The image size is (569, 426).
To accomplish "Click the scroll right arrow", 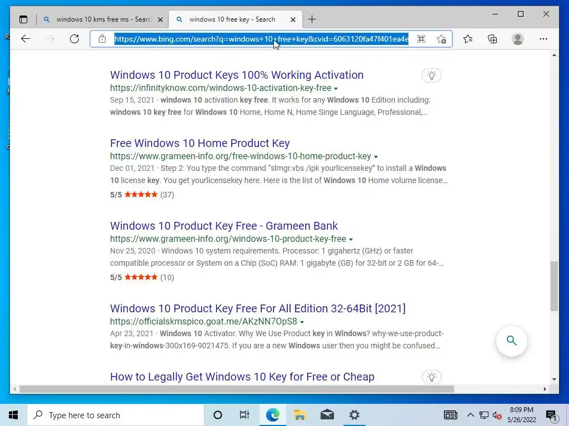I will click(545, 389).
